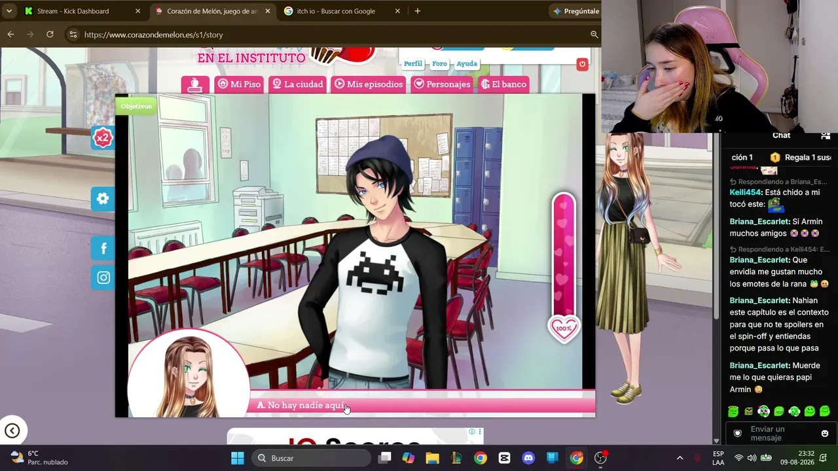Open the 6°C weather widget
This screenshot has height=471, width=838.
pos(39,458)
